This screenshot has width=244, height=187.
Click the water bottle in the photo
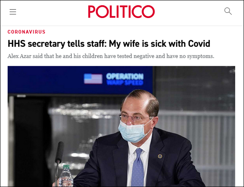[66, 175]
